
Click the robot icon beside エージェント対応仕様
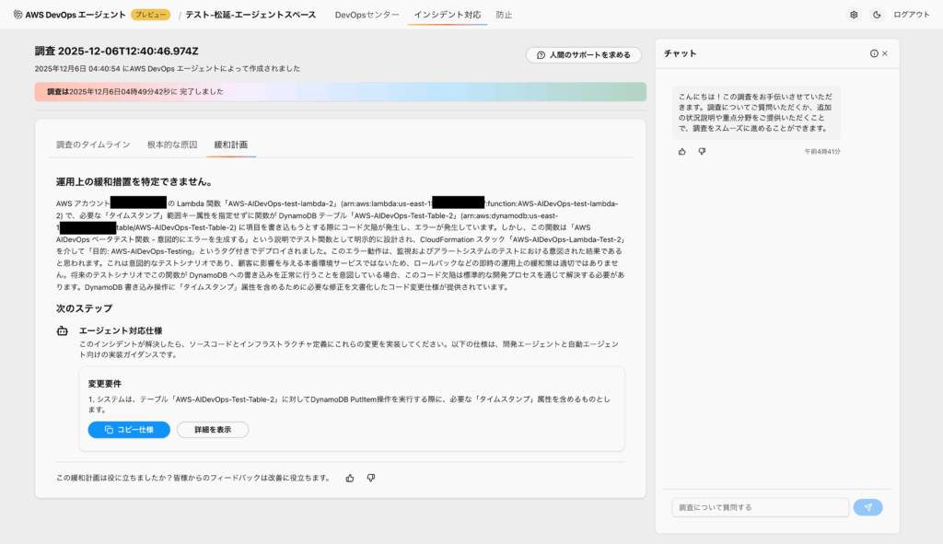click(x=63, y=330)
